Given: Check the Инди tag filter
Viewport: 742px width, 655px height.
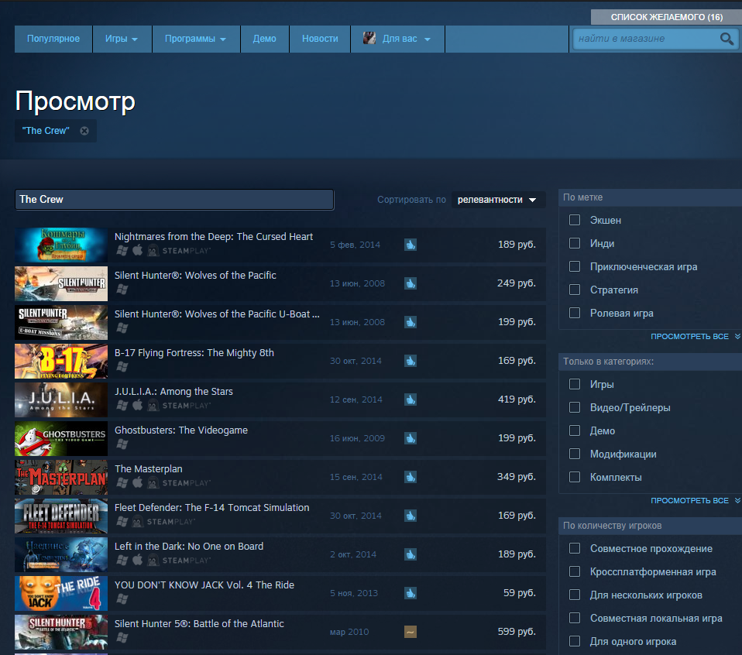Looking at the screenshot, I should (575, 243).
